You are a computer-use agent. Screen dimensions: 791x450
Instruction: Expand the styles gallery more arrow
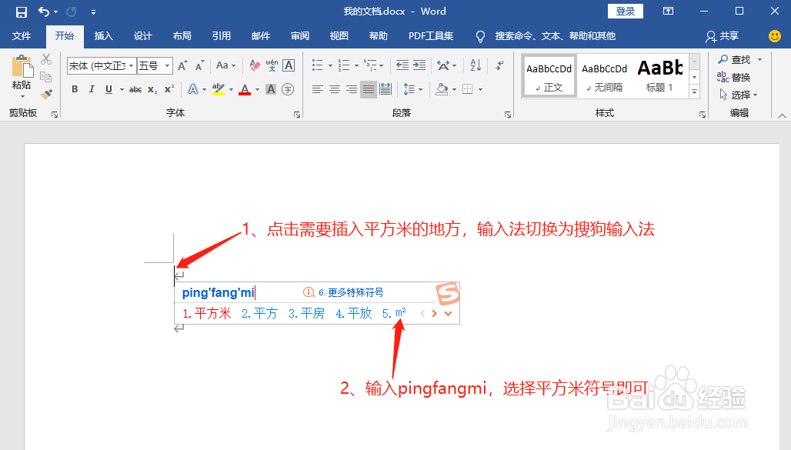pos(695,92)
